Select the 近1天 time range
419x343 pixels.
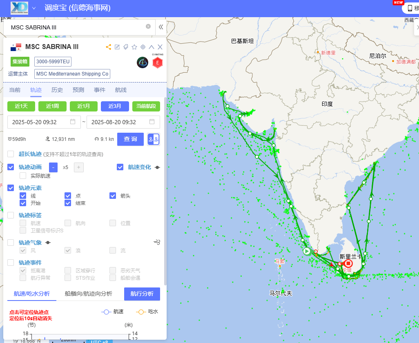pos(21,106)
